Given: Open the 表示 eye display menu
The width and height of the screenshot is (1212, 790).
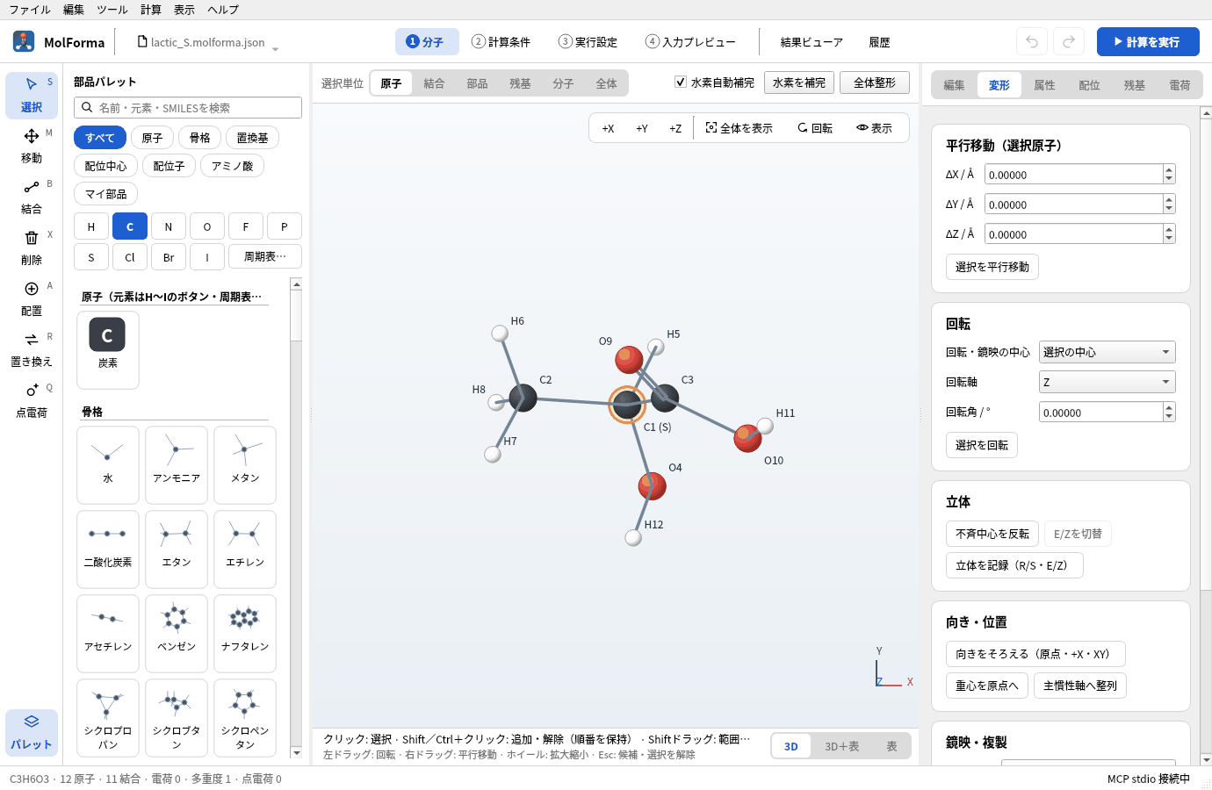Looking at the screenshot, I should [875, 128].
